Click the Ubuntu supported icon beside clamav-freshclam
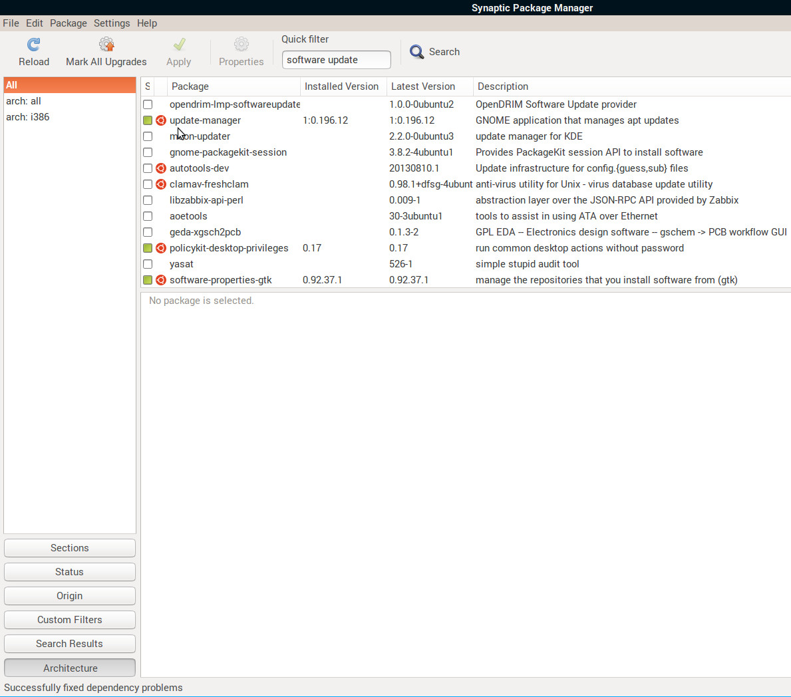 click(x=161, y=185)
